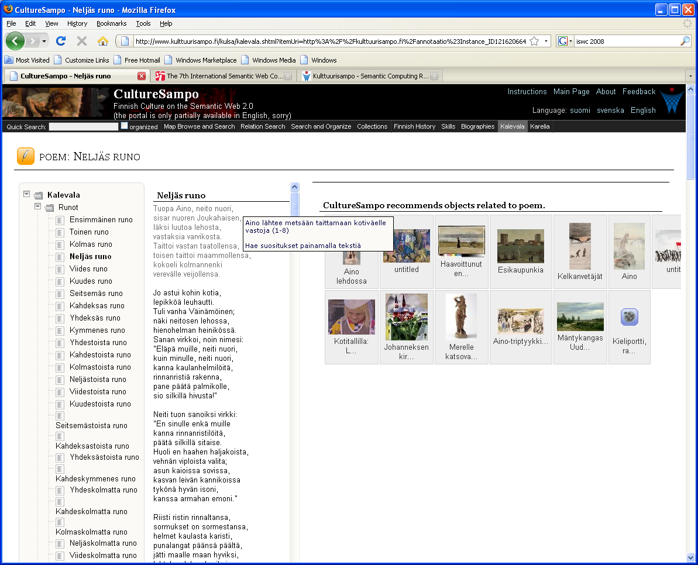Click the poem line 'Tuli vanha Väinämöinen;'
Image resolution: width=698 pixels, height=565 pixels.
[194, 311]
